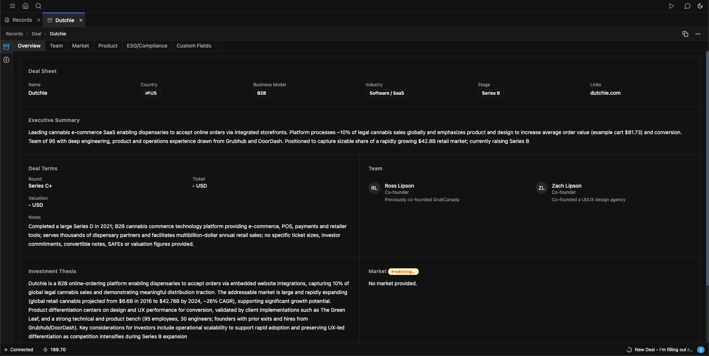Open the chat bubble icon
This screenshot has width=709, height=356.
687,6
